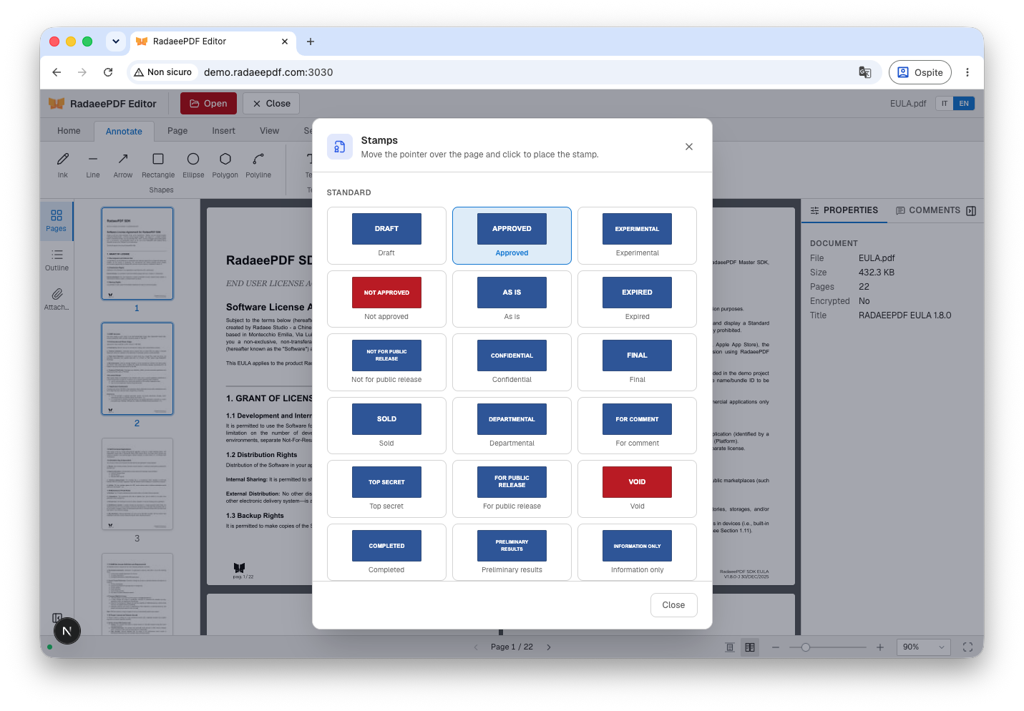
Task: Switch to single page layout view
Action: (x=730, y=647)
